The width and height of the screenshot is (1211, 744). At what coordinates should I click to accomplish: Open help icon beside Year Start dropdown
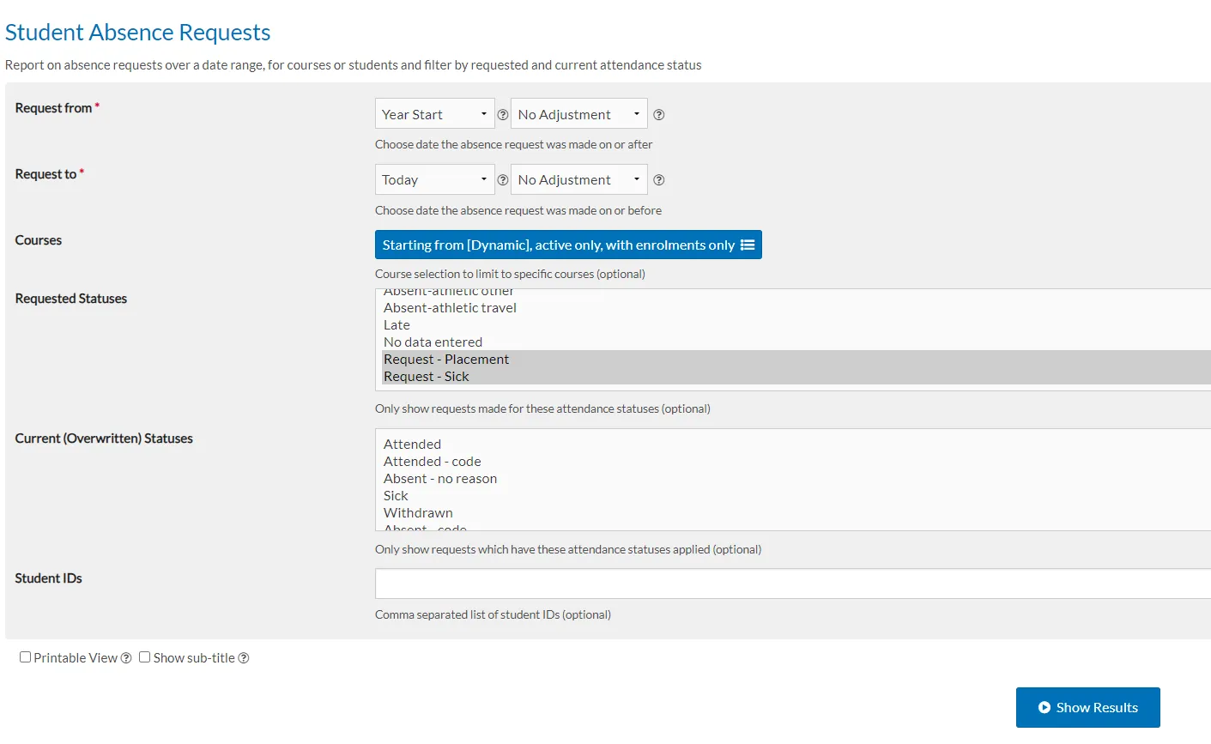503,114
